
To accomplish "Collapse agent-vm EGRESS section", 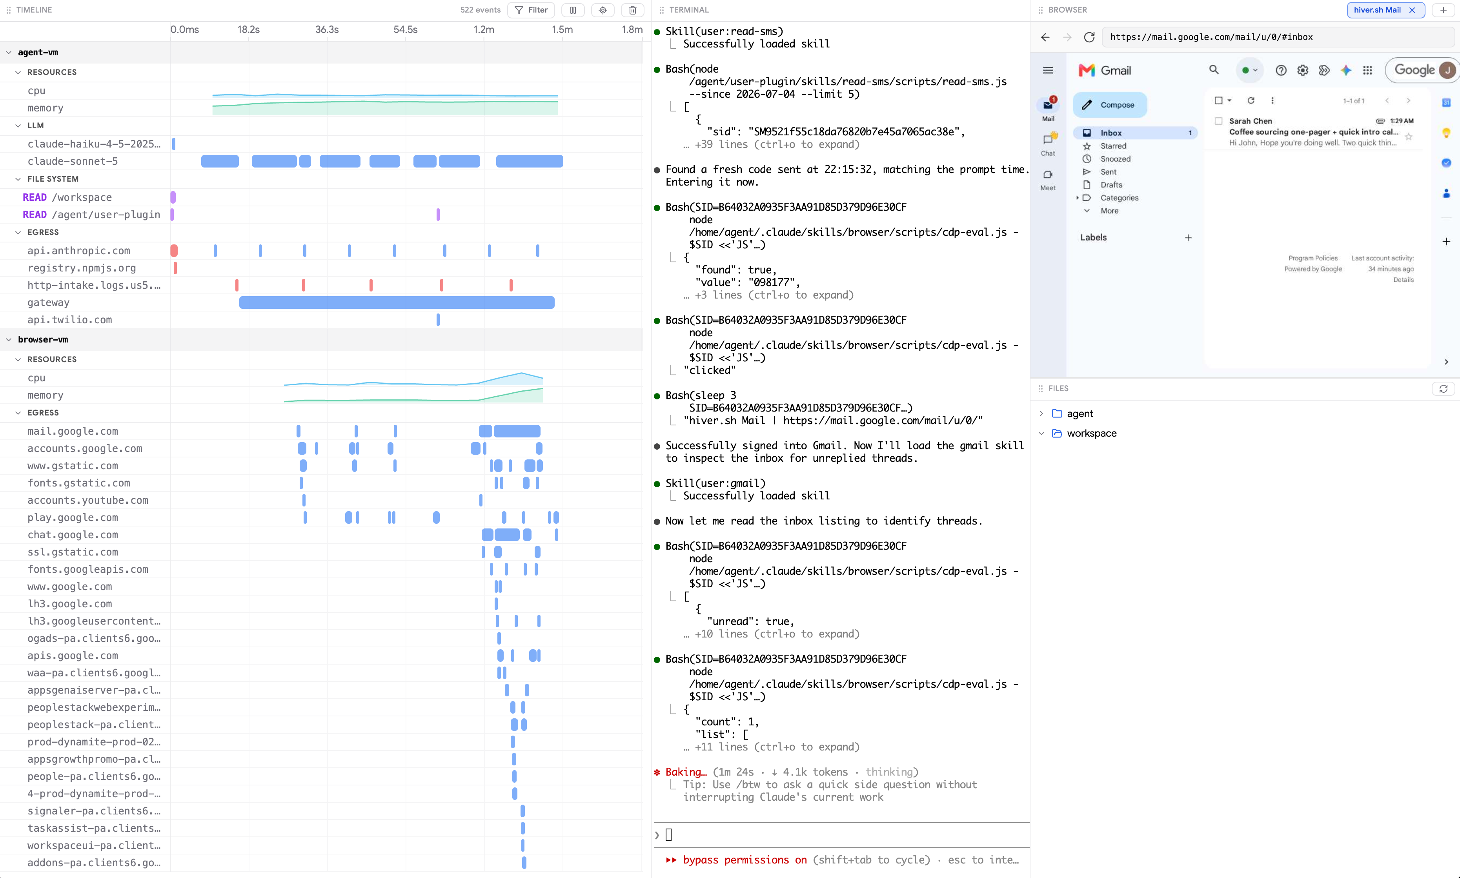I will click(18, 233).
